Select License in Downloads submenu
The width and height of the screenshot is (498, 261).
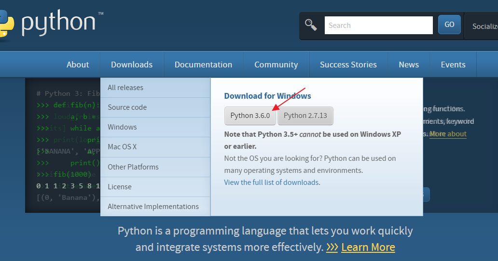pyautogui.click(x=155, y=186)
